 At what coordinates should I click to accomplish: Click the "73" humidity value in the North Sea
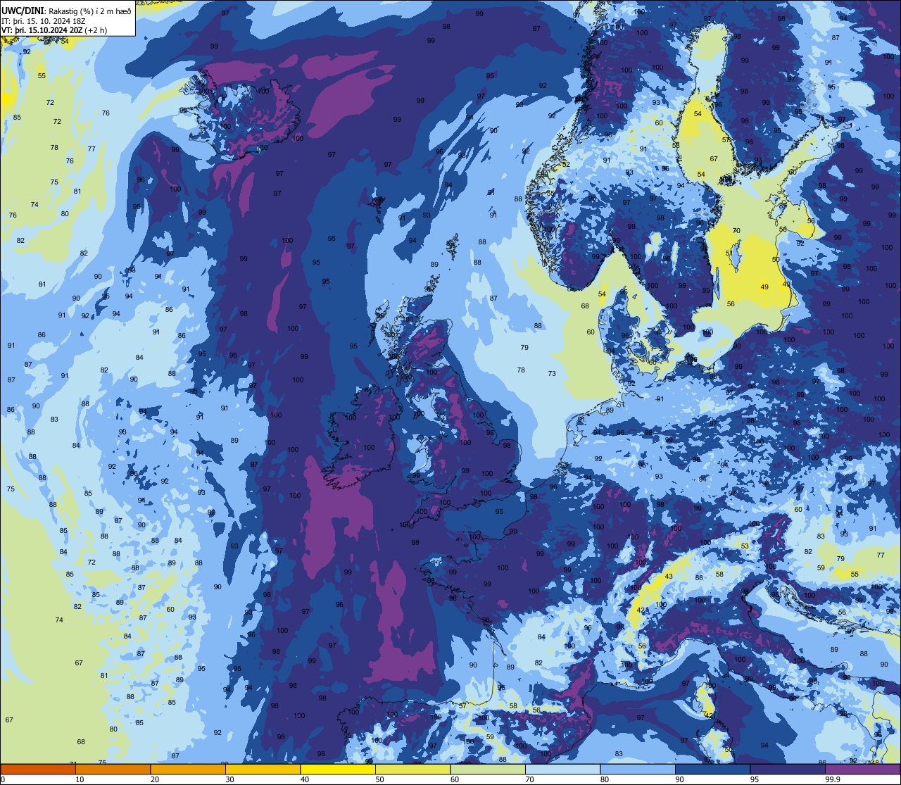[553, 374]
